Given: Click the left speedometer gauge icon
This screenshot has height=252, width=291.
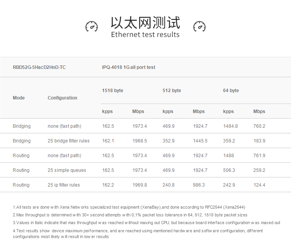Looking at the screenshot, I should pos(92,26).
